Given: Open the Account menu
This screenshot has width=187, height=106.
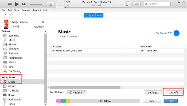Looking at the screenshot, I should click(37, 10).
